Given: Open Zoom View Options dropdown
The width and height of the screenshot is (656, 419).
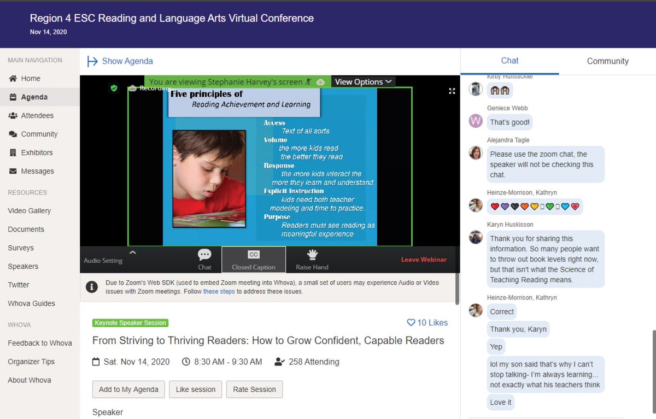Looking at the screenshot, I should [363, 81].
